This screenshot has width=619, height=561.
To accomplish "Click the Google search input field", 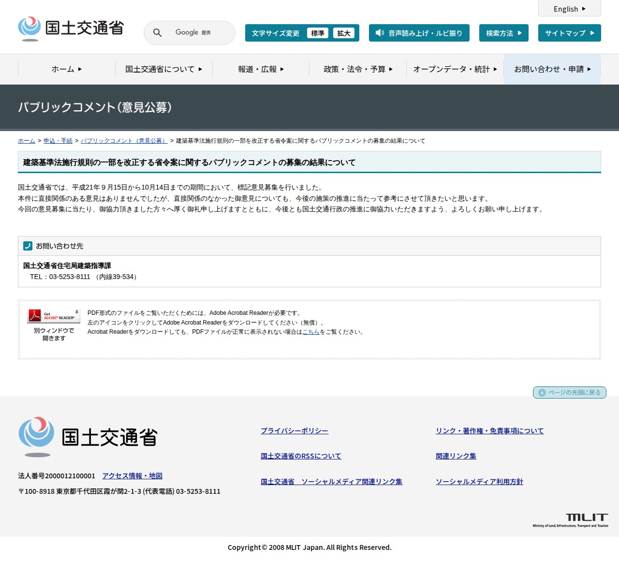I will pyautogui.click(x=198, y=33).
